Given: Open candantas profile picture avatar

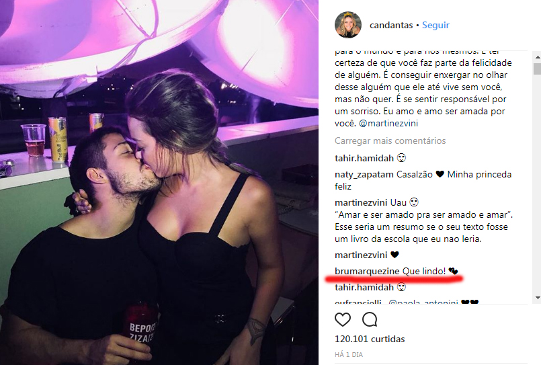Looking at the screenshot, I should 348,25.
